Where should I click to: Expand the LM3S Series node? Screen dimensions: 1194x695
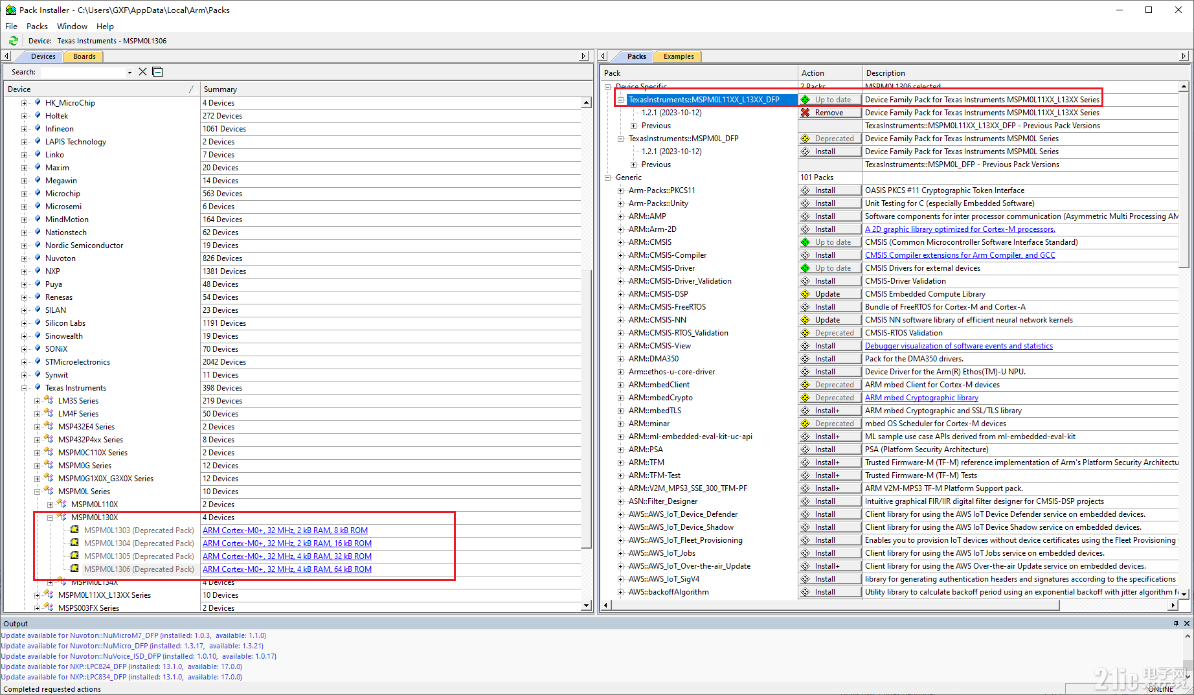tap(37, 401)
